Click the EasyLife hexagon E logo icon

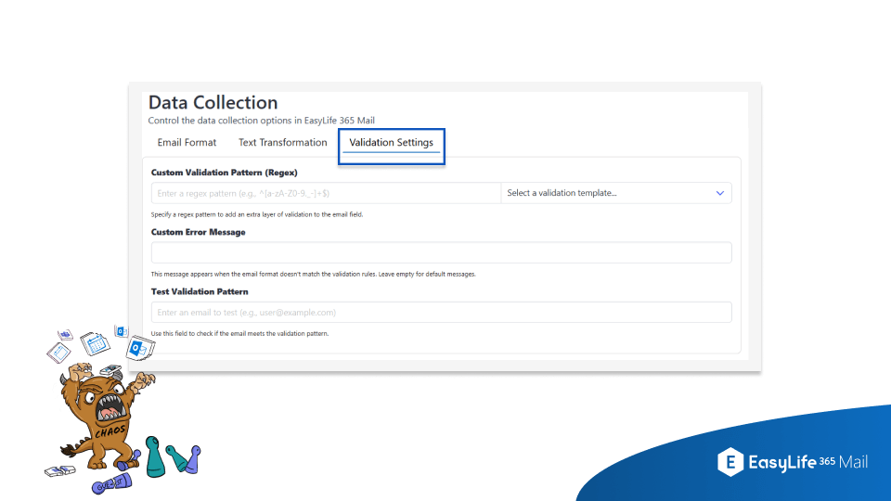pyautogui.click(x=730, y=462)
